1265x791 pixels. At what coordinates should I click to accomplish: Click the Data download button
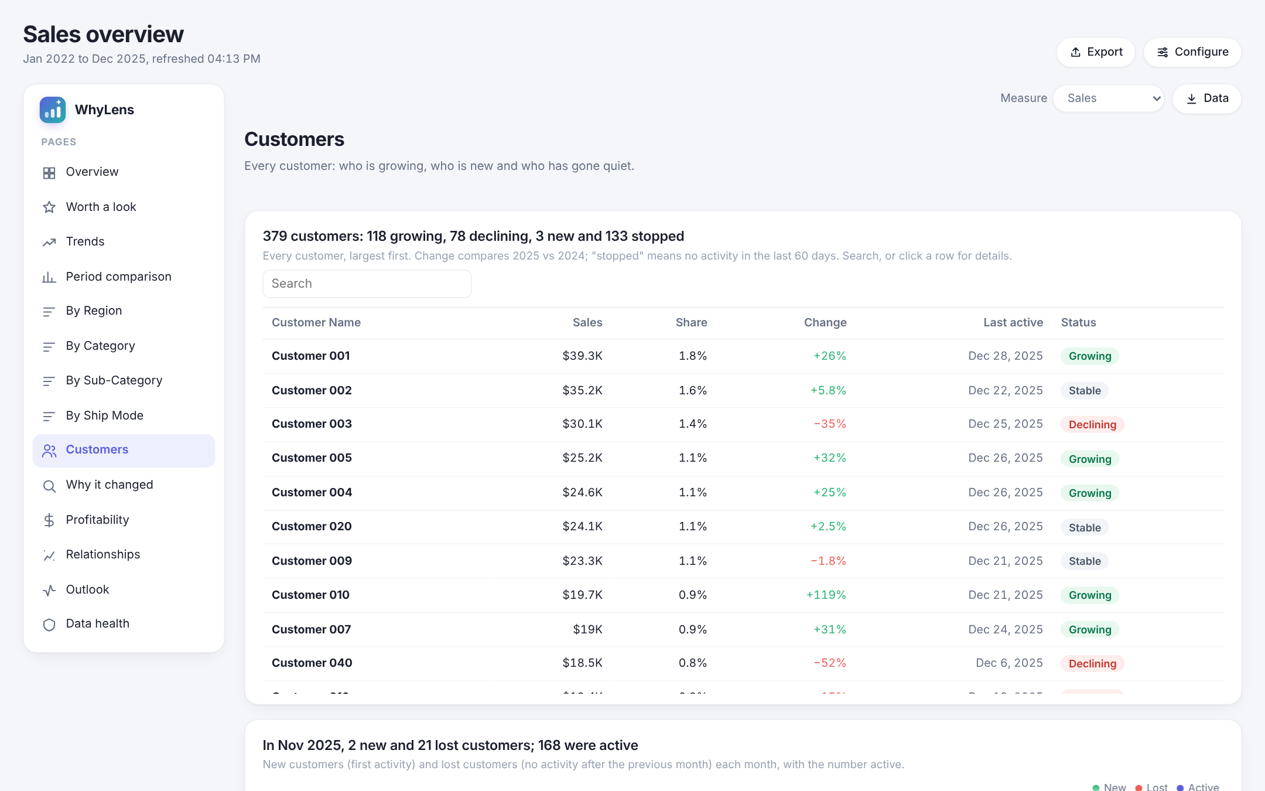(1207, 98)
